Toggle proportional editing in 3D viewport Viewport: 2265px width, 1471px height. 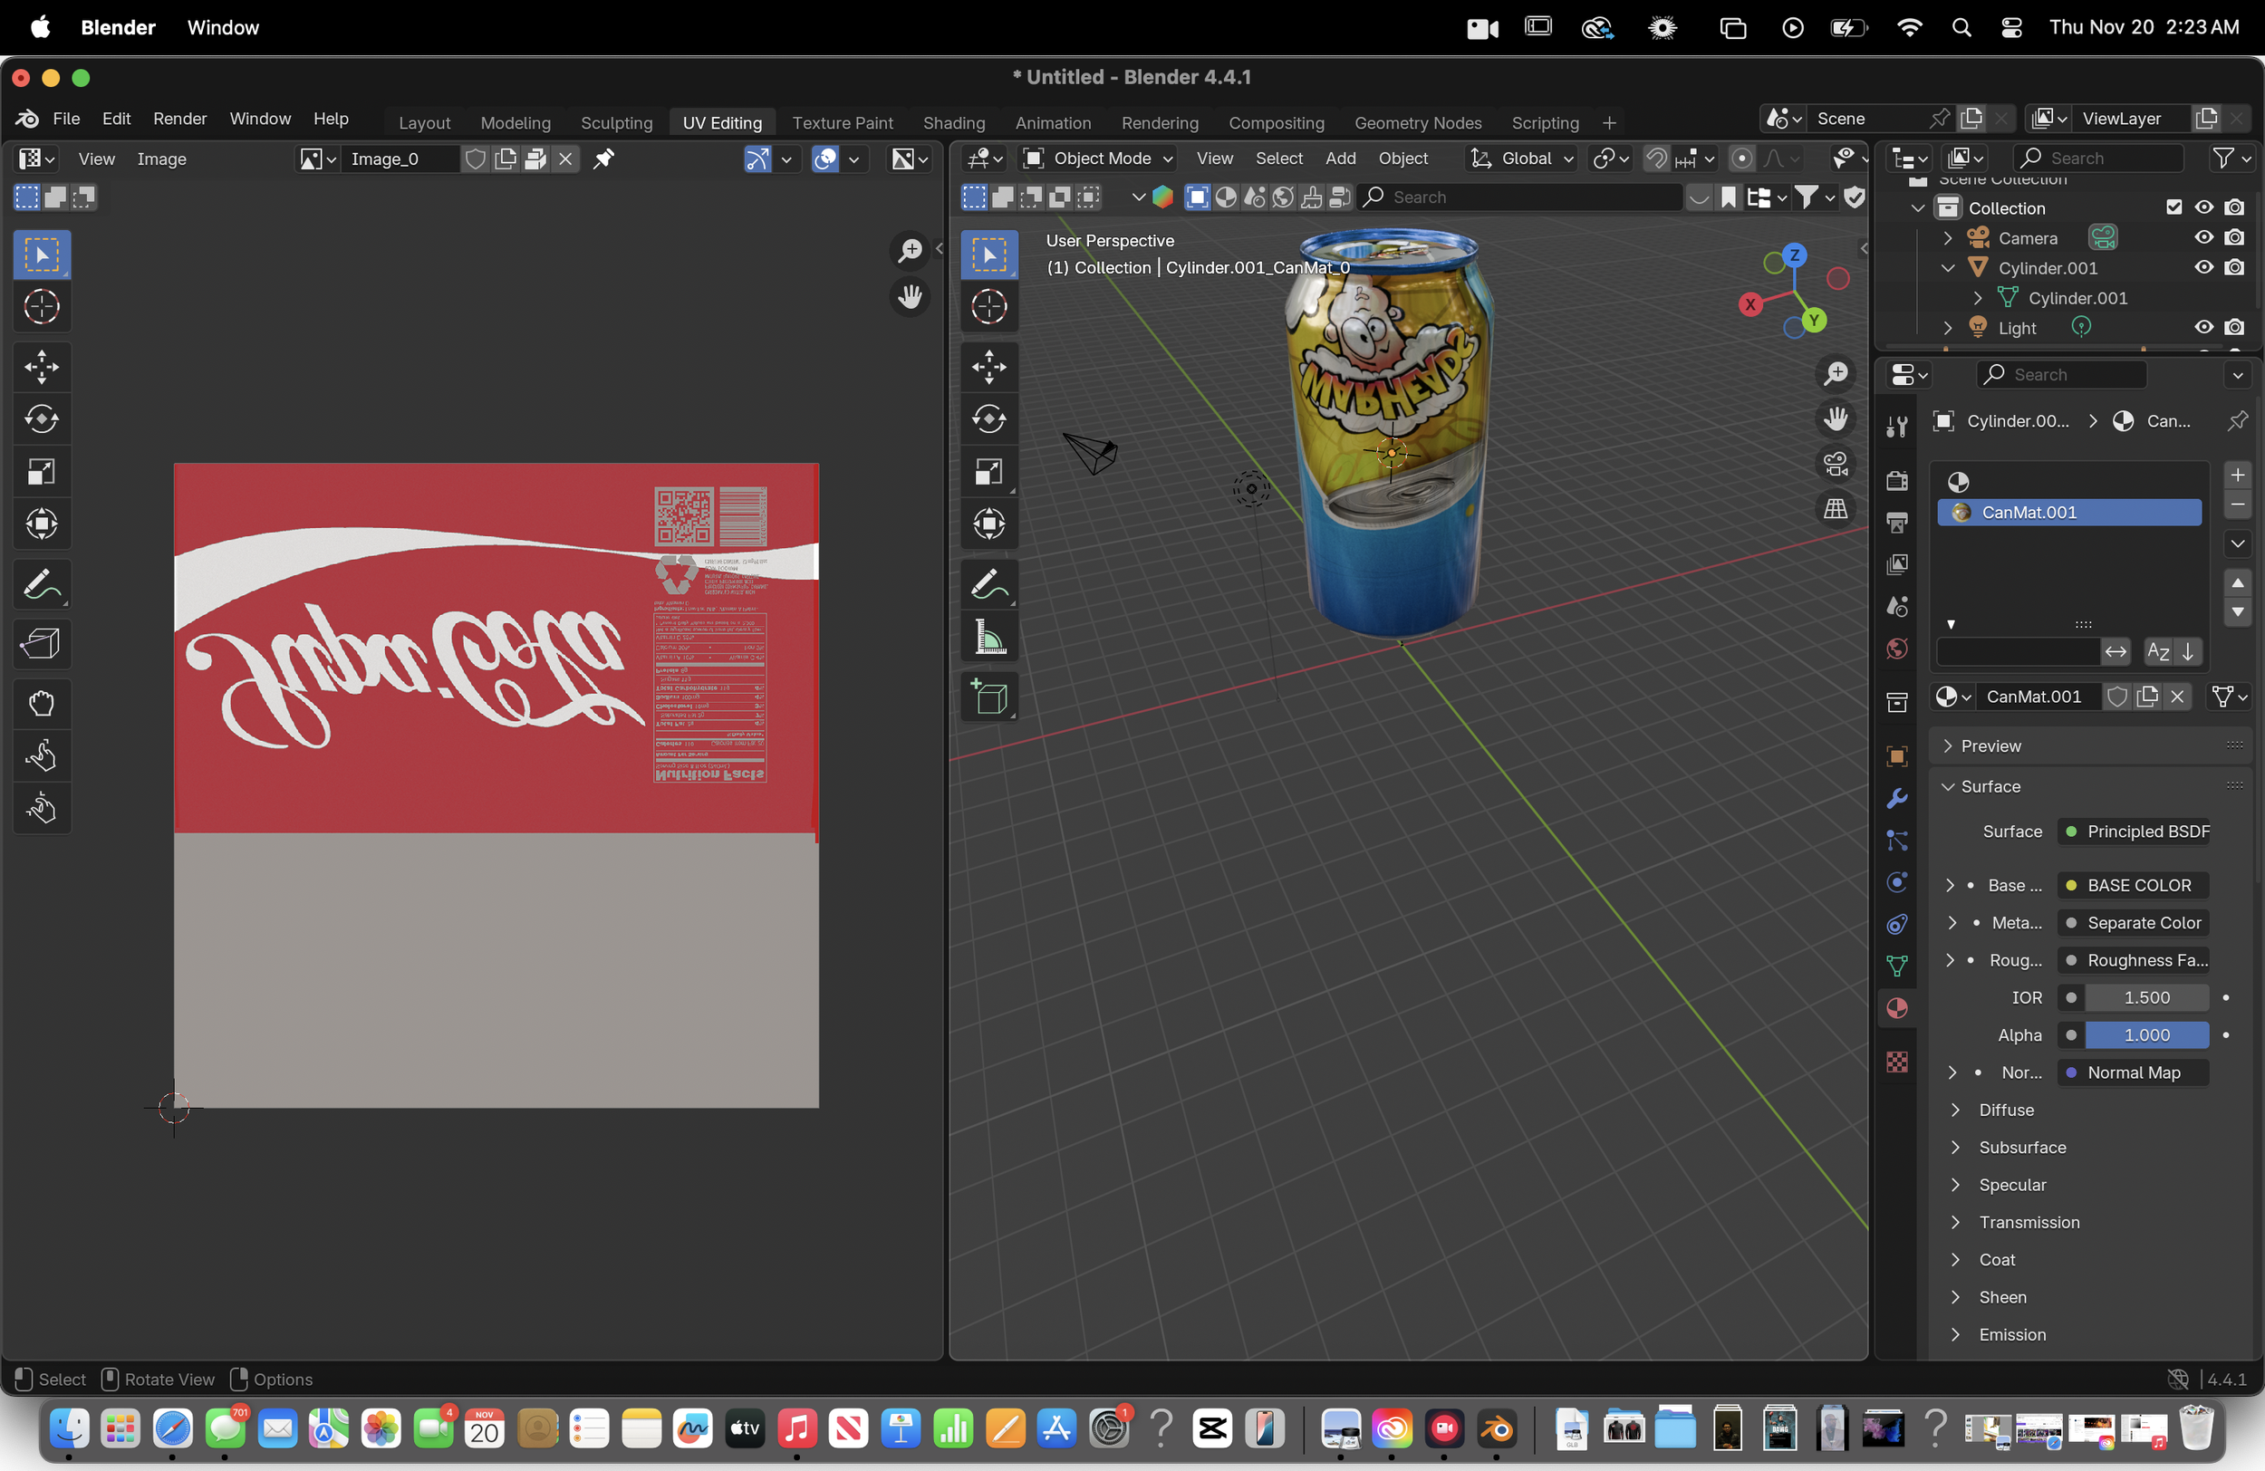pos(1740,158)
